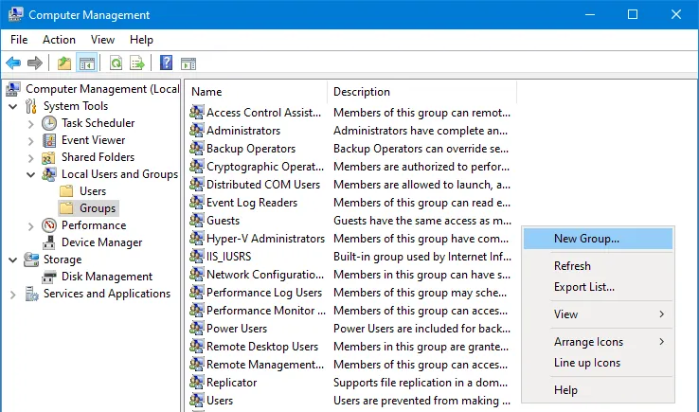Click the Refresh toolbar icon

pos(116,63)
